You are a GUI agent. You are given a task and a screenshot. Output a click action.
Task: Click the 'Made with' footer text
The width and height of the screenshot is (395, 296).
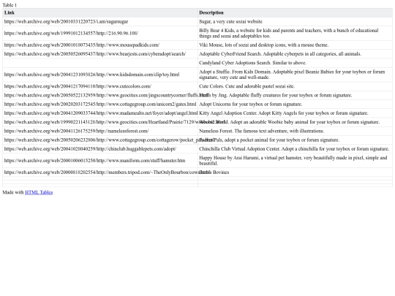13,192
